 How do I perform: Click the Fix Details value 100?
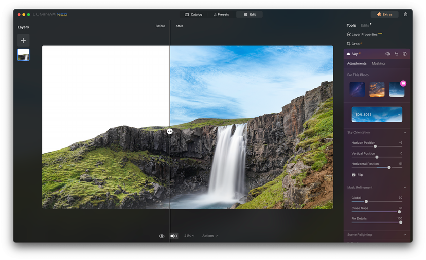400,218
